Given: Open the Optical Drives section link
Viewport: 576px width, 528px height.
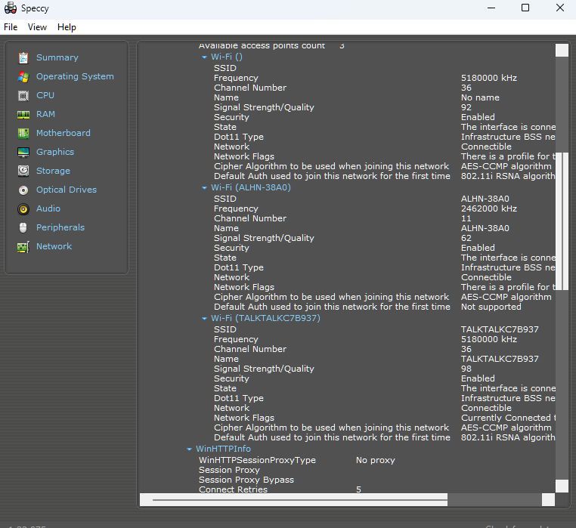Looking at the screenshot, I should [67, 190].
